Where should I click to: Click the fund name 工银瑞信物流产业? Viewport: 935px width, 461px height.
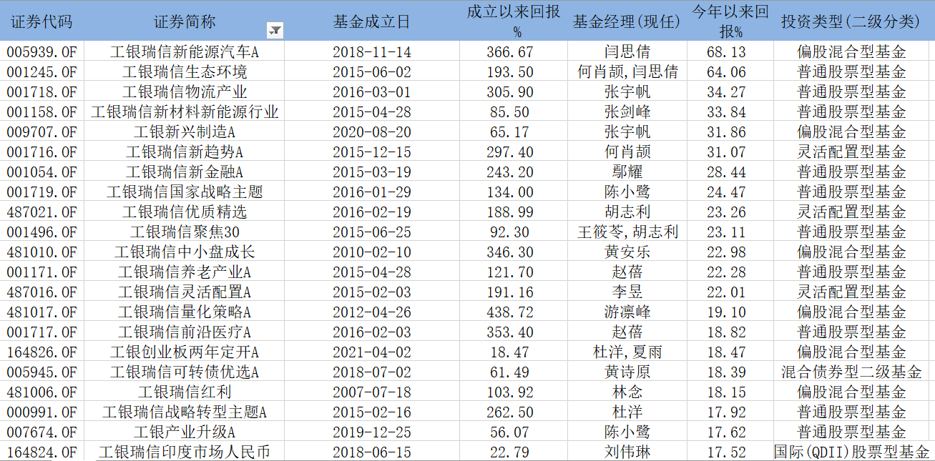pos(185,92)
